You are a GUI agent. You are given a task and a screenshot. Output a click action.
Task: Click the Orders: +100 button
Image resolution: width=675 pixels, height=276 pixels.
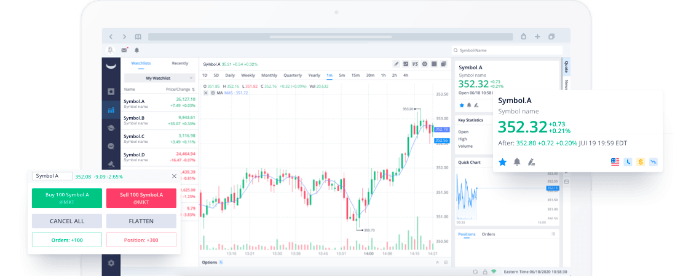coord(67,240)
